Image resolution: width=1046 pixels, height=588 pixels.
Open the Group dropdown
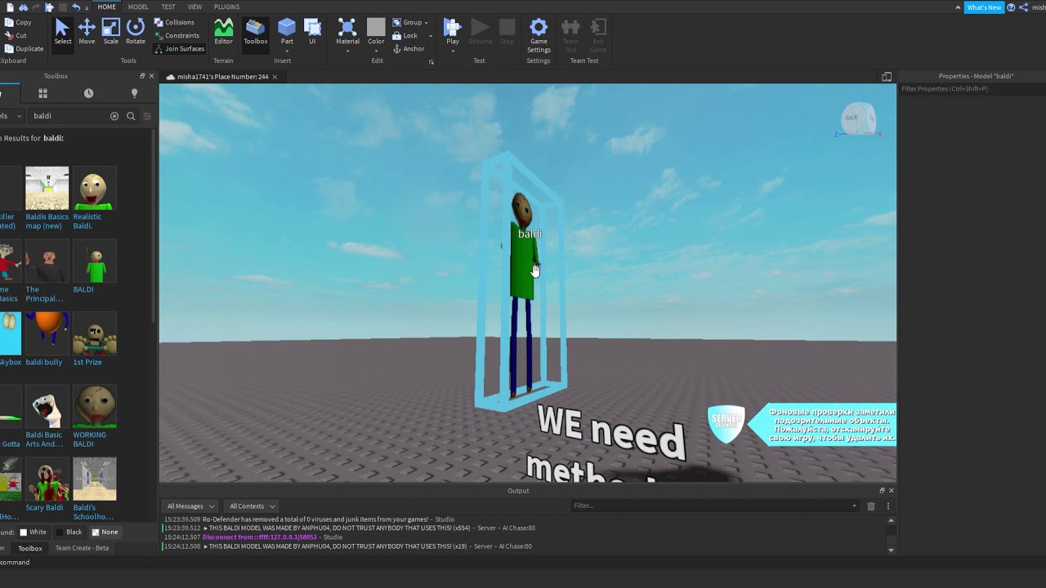pyautogui.click(x=409, y=22)
